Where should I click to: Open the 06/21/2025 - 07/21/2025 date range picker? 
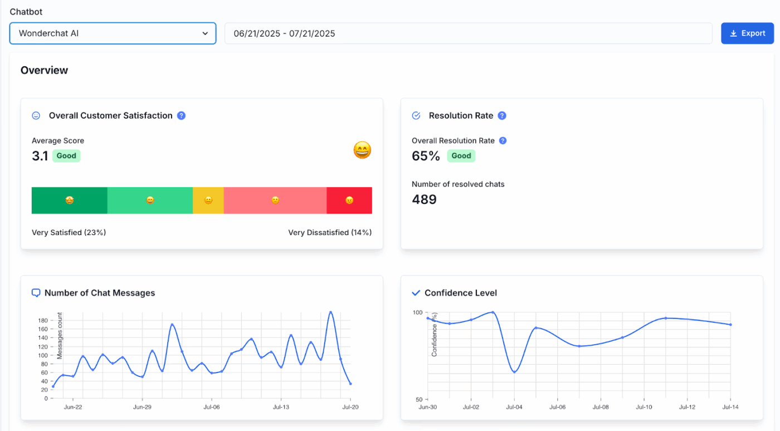(x=468, y=33)
